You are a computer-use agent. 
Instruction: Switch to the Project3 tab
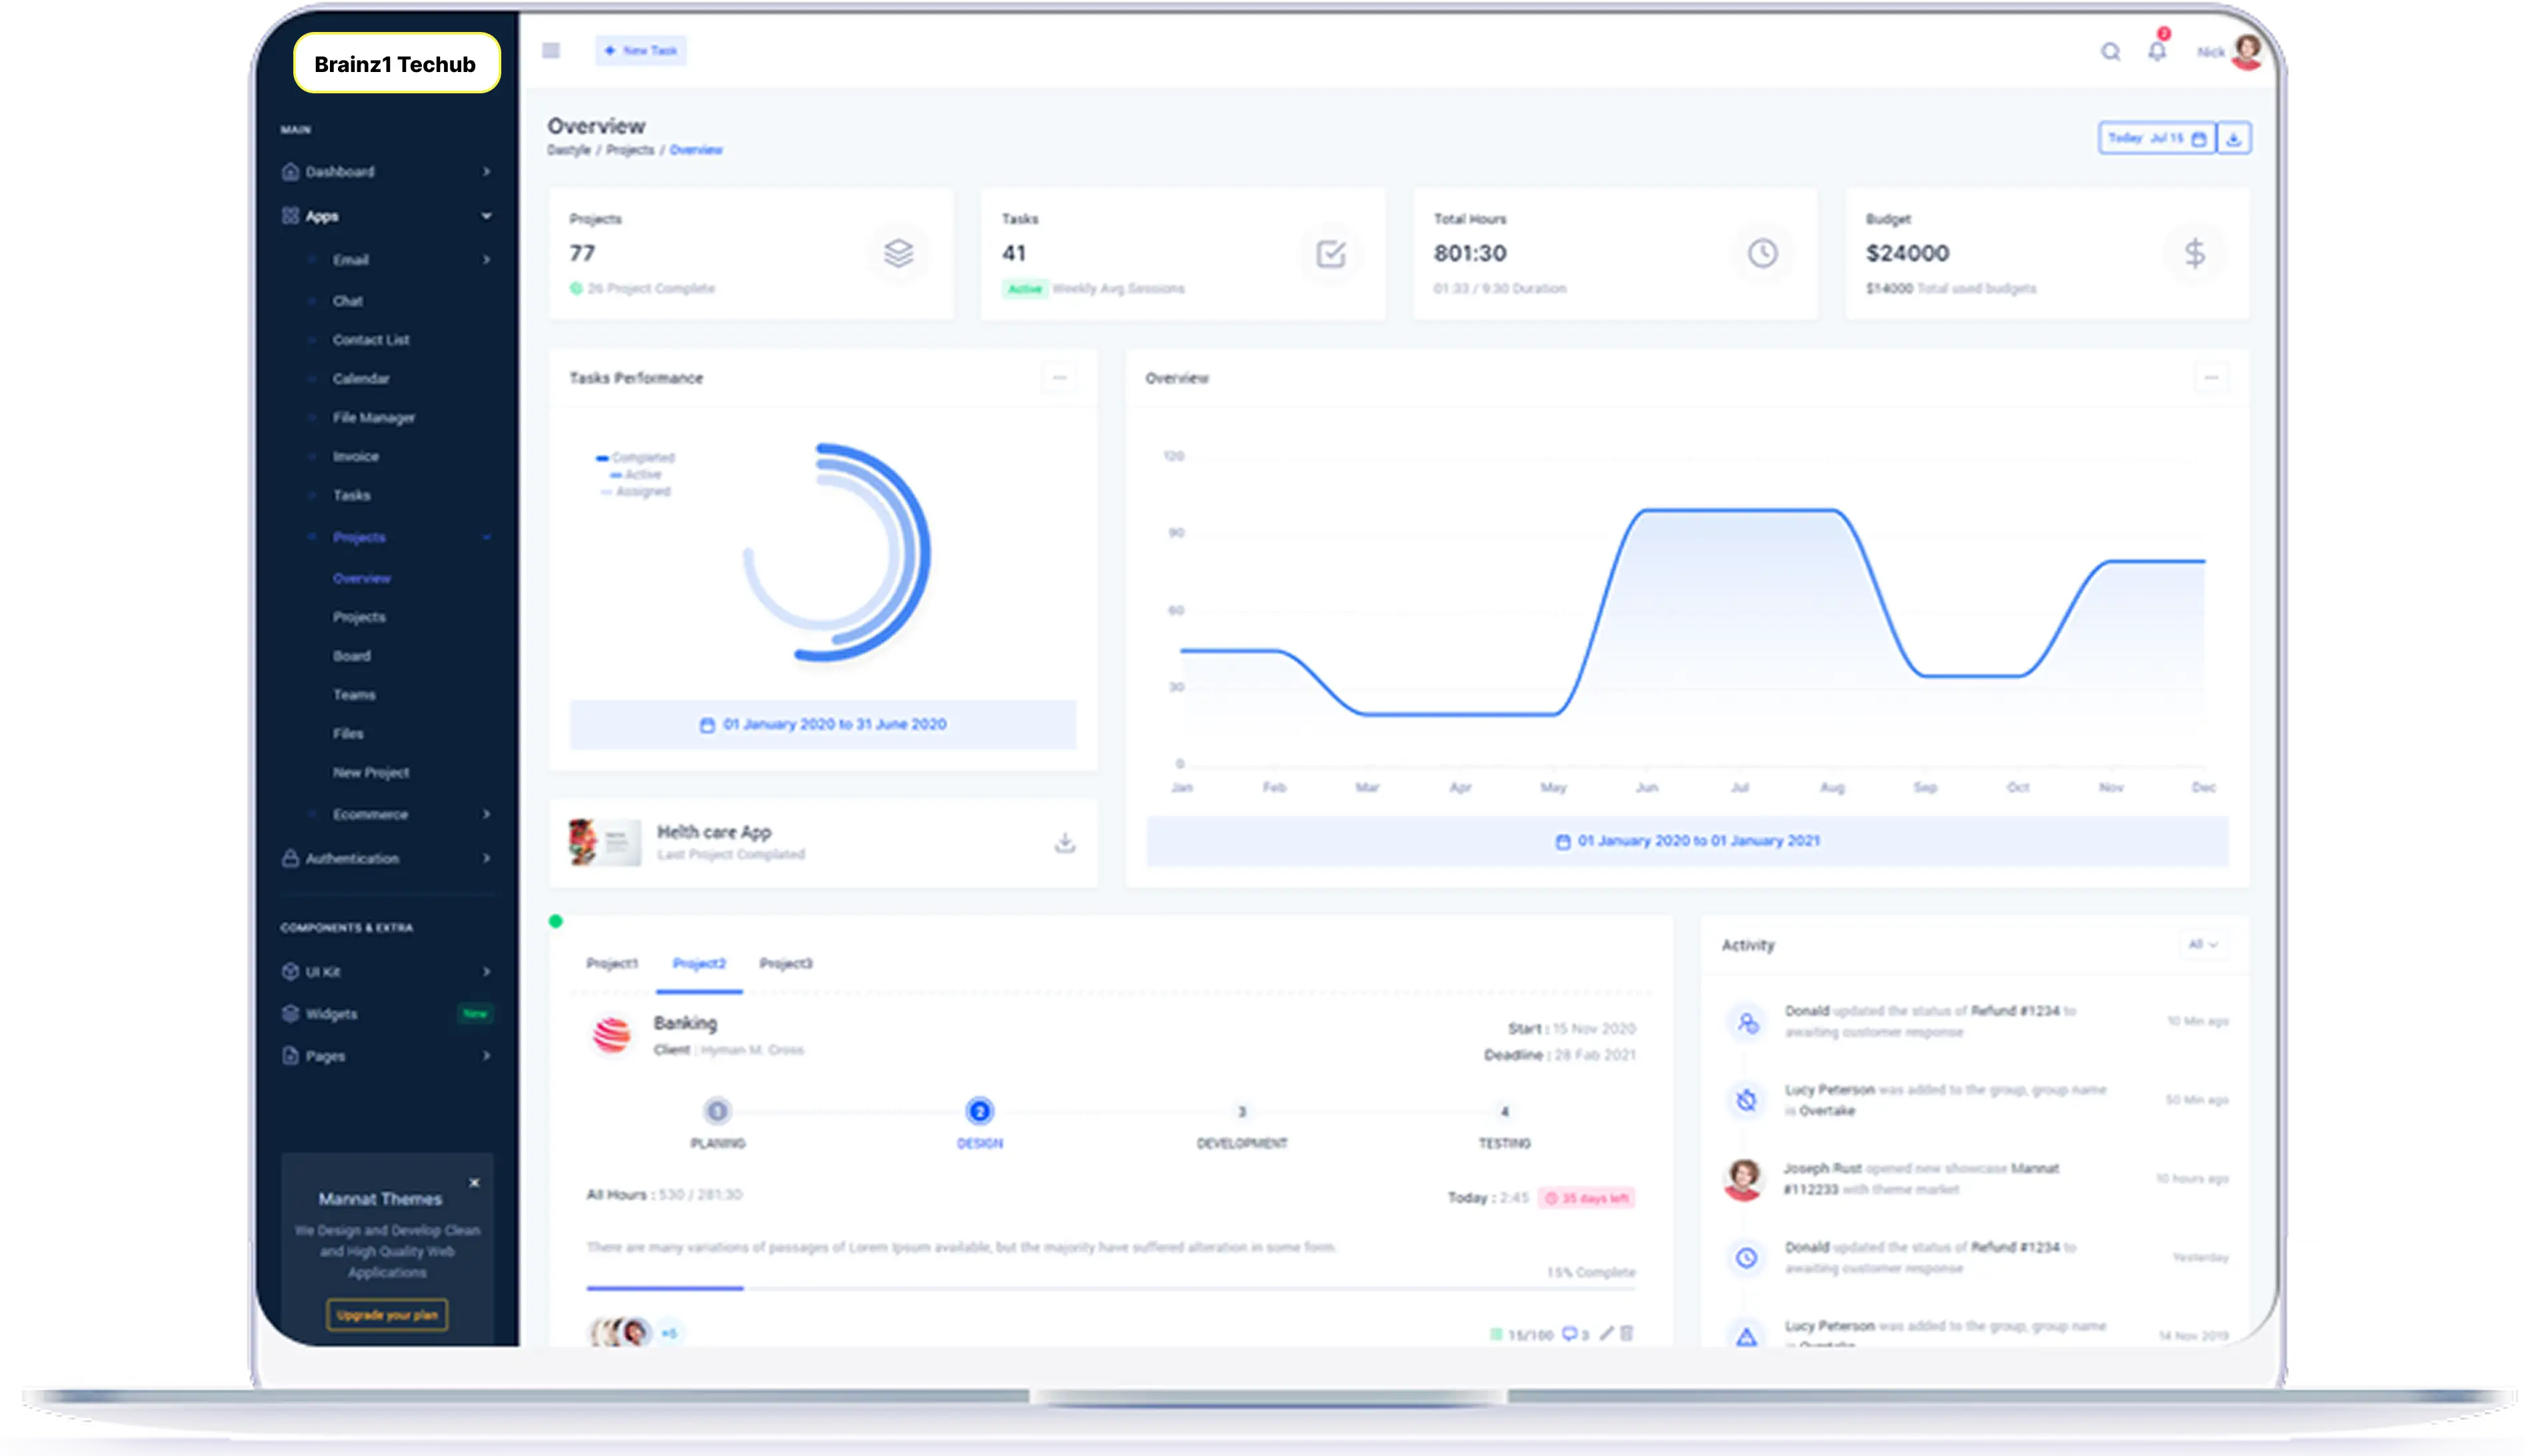[786, 964]
